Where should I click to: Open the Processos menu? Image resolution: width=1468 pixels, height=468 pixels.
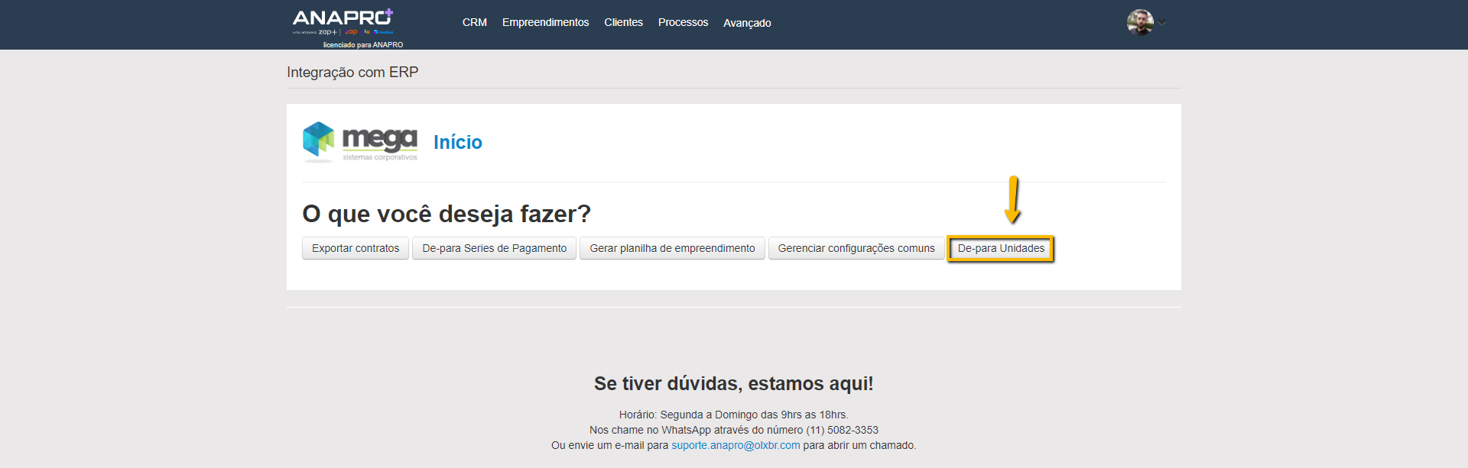click(683, 23)
